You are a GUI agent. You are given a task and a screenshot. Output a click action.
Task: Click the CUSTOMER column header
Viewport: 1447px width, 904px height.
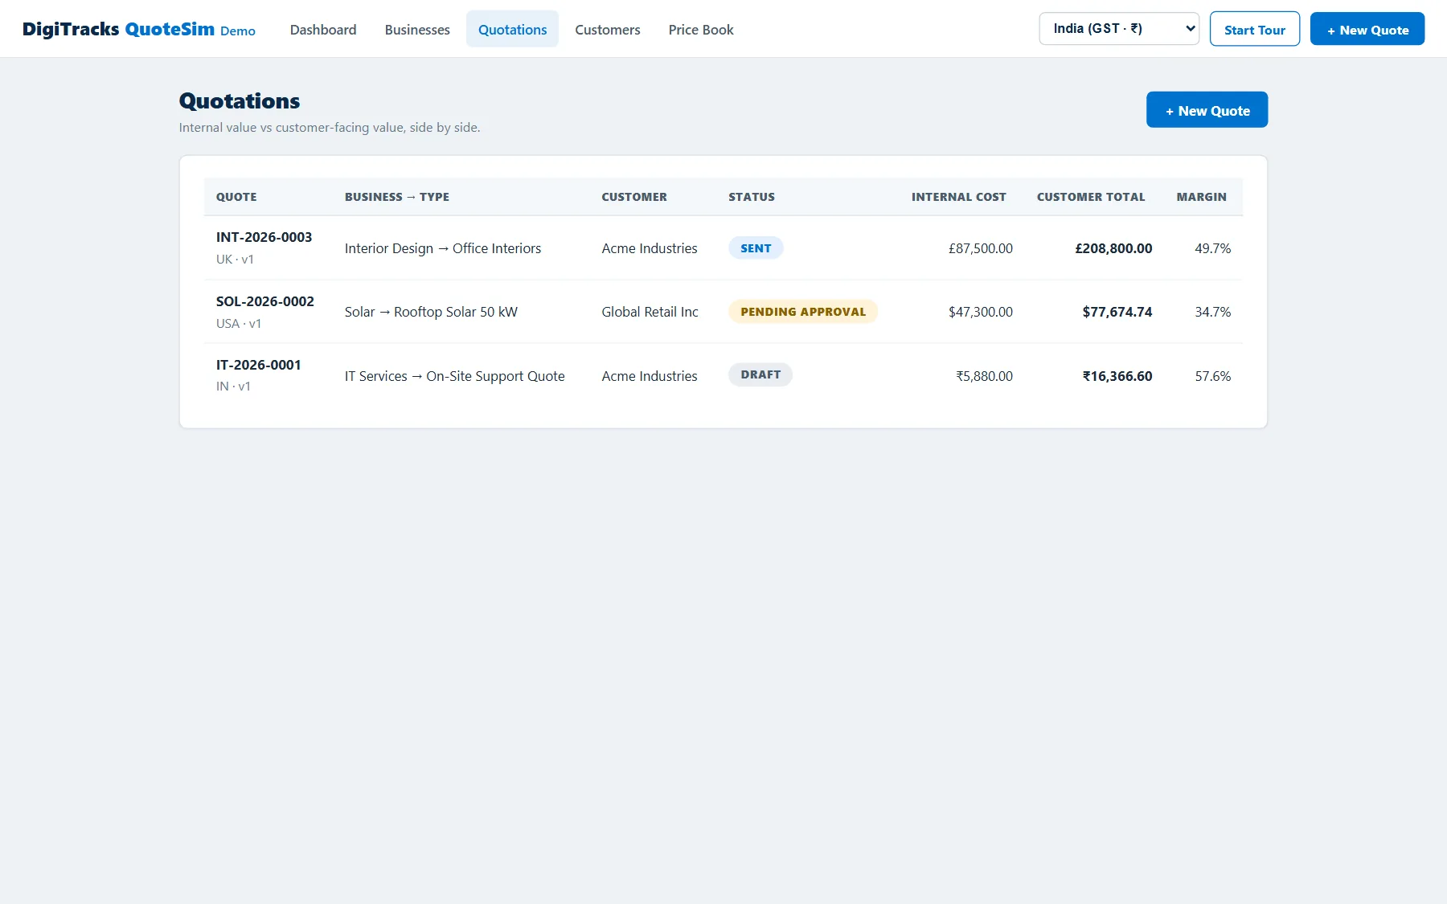tap(634, 197)
